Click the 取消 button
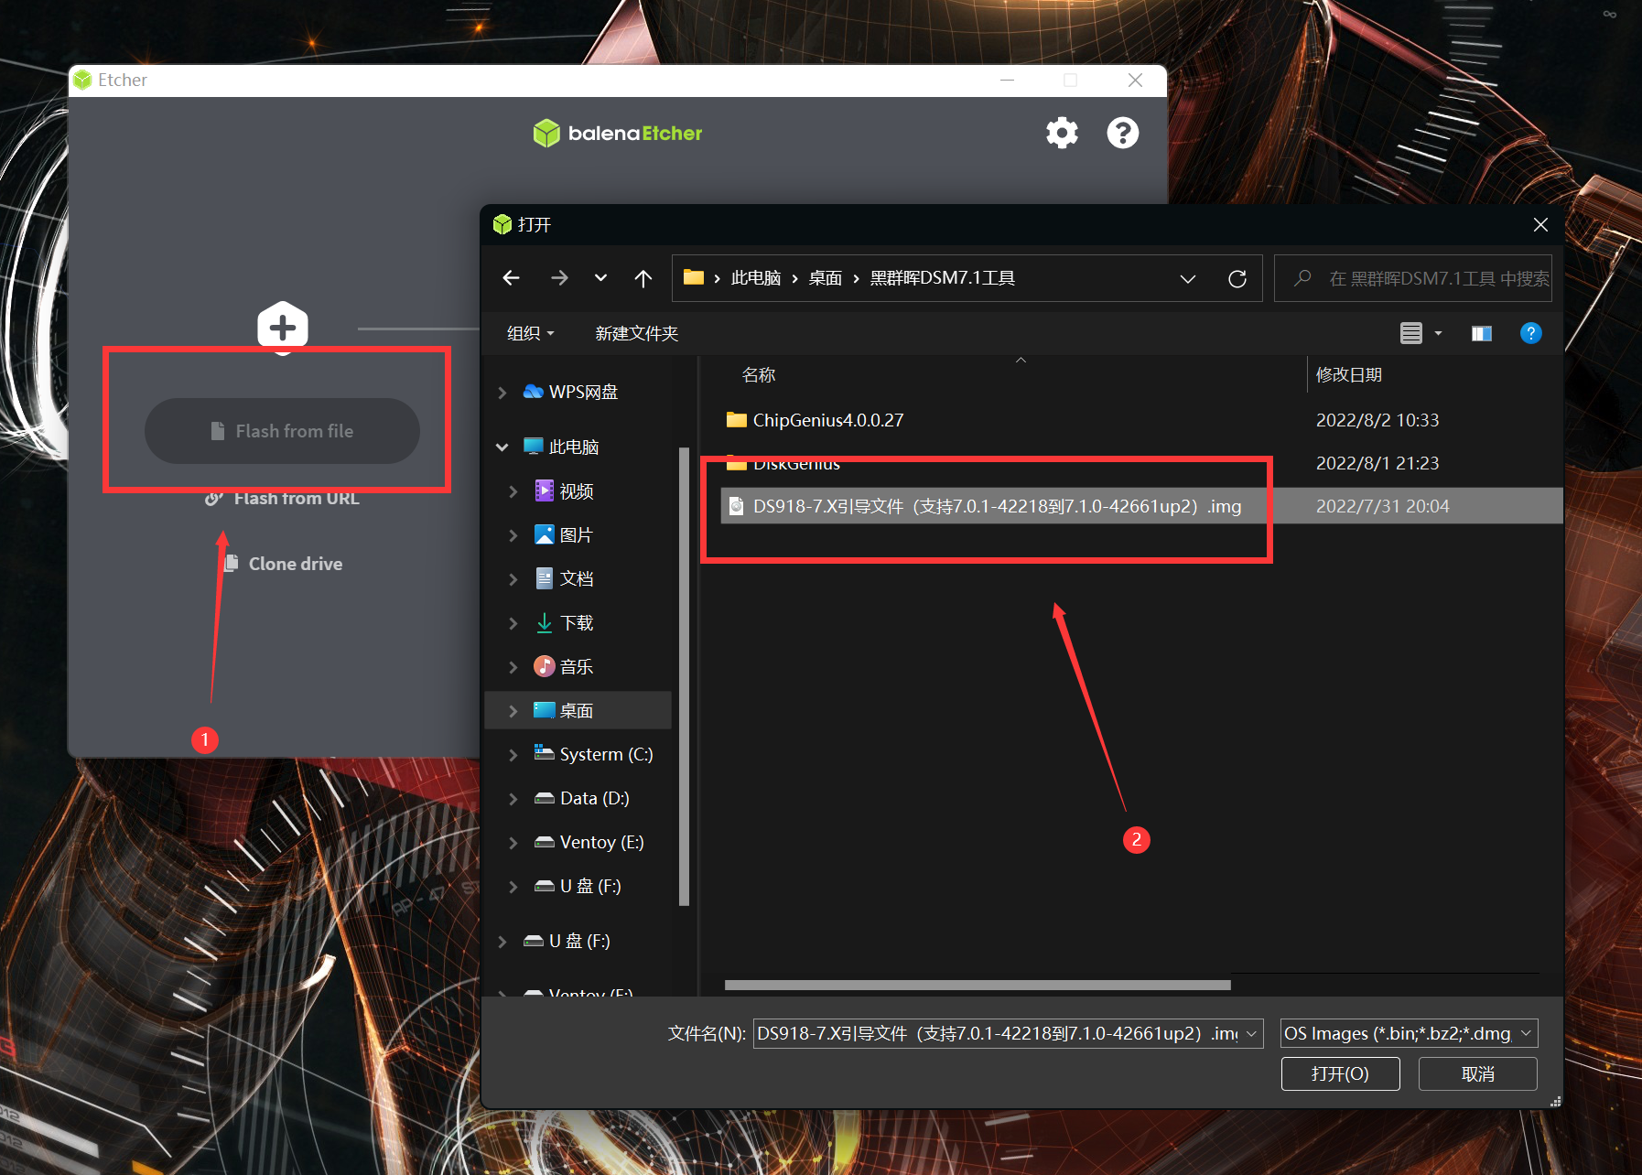The image size is (1642, 1175). [x=1477, y=1073]
